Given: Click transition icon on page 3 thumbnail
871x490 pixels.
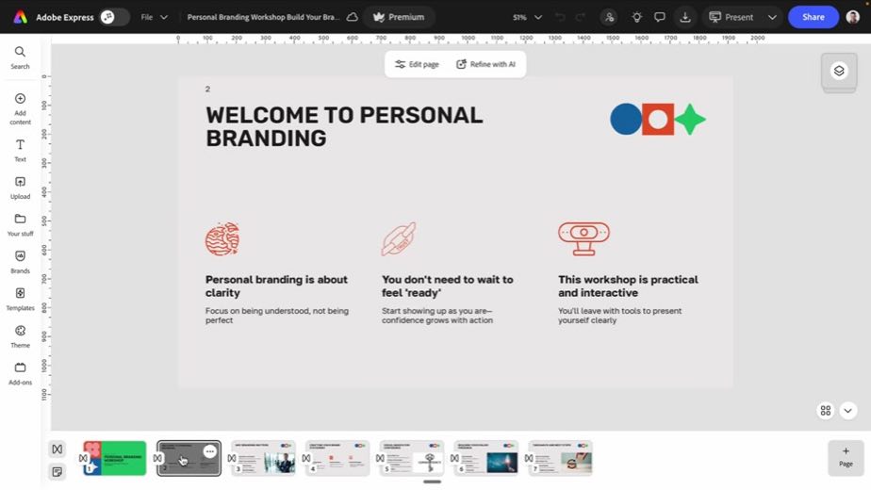Looking at the screenshot, I should tap(232, 458).
